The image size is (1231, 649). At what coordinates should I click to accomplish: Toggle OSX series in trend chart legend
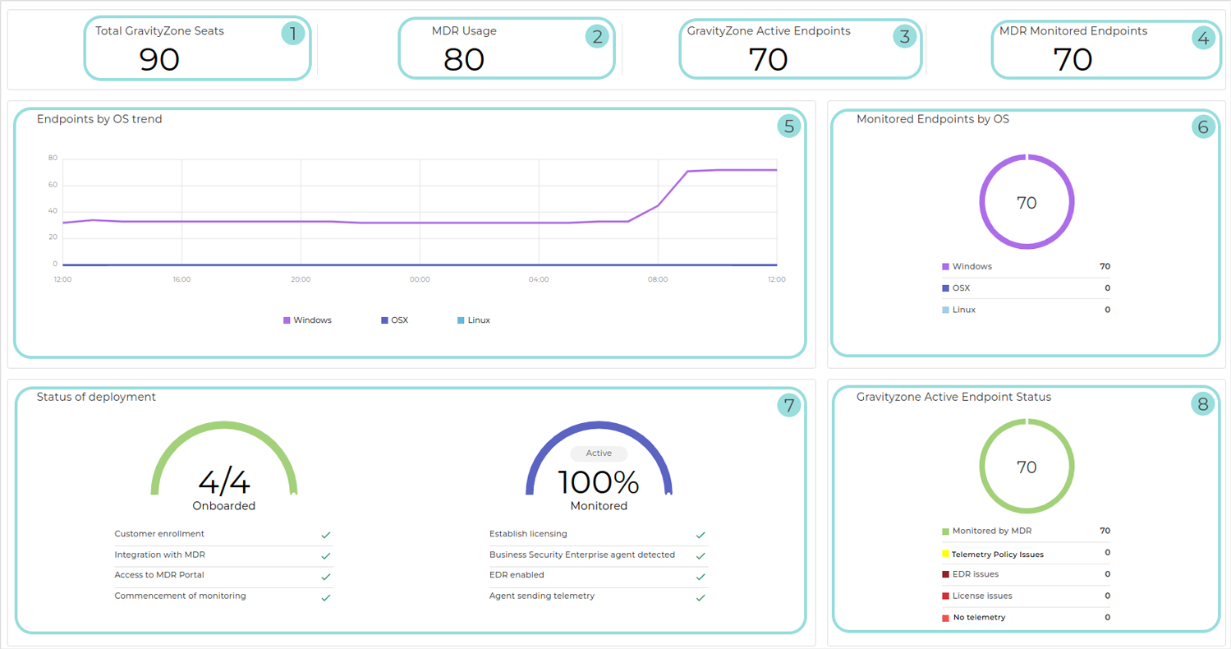pos(394,320)
